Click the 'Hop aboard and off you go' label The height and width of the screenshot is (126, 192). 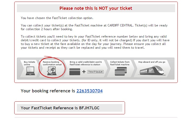(152, 62)
